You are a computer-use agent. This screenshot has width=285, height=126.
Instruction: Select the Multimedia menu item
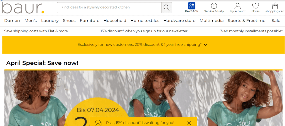(212, 21)
